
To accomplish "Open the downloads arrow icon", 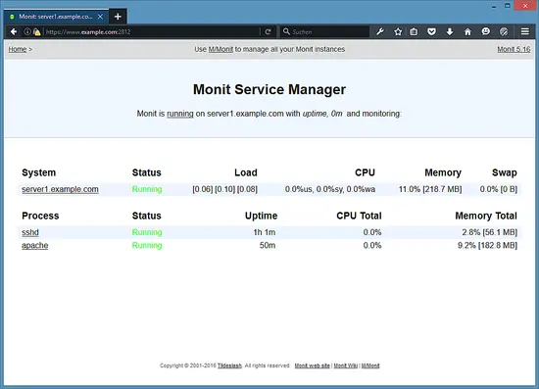I will click(450, 32).
